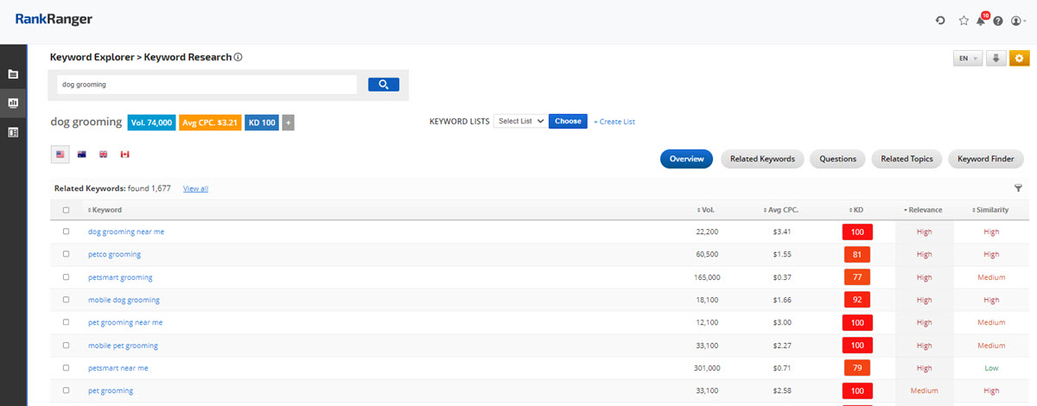
Task: Open the filter funnel icon above table
Action: [x=1018, y=188]
